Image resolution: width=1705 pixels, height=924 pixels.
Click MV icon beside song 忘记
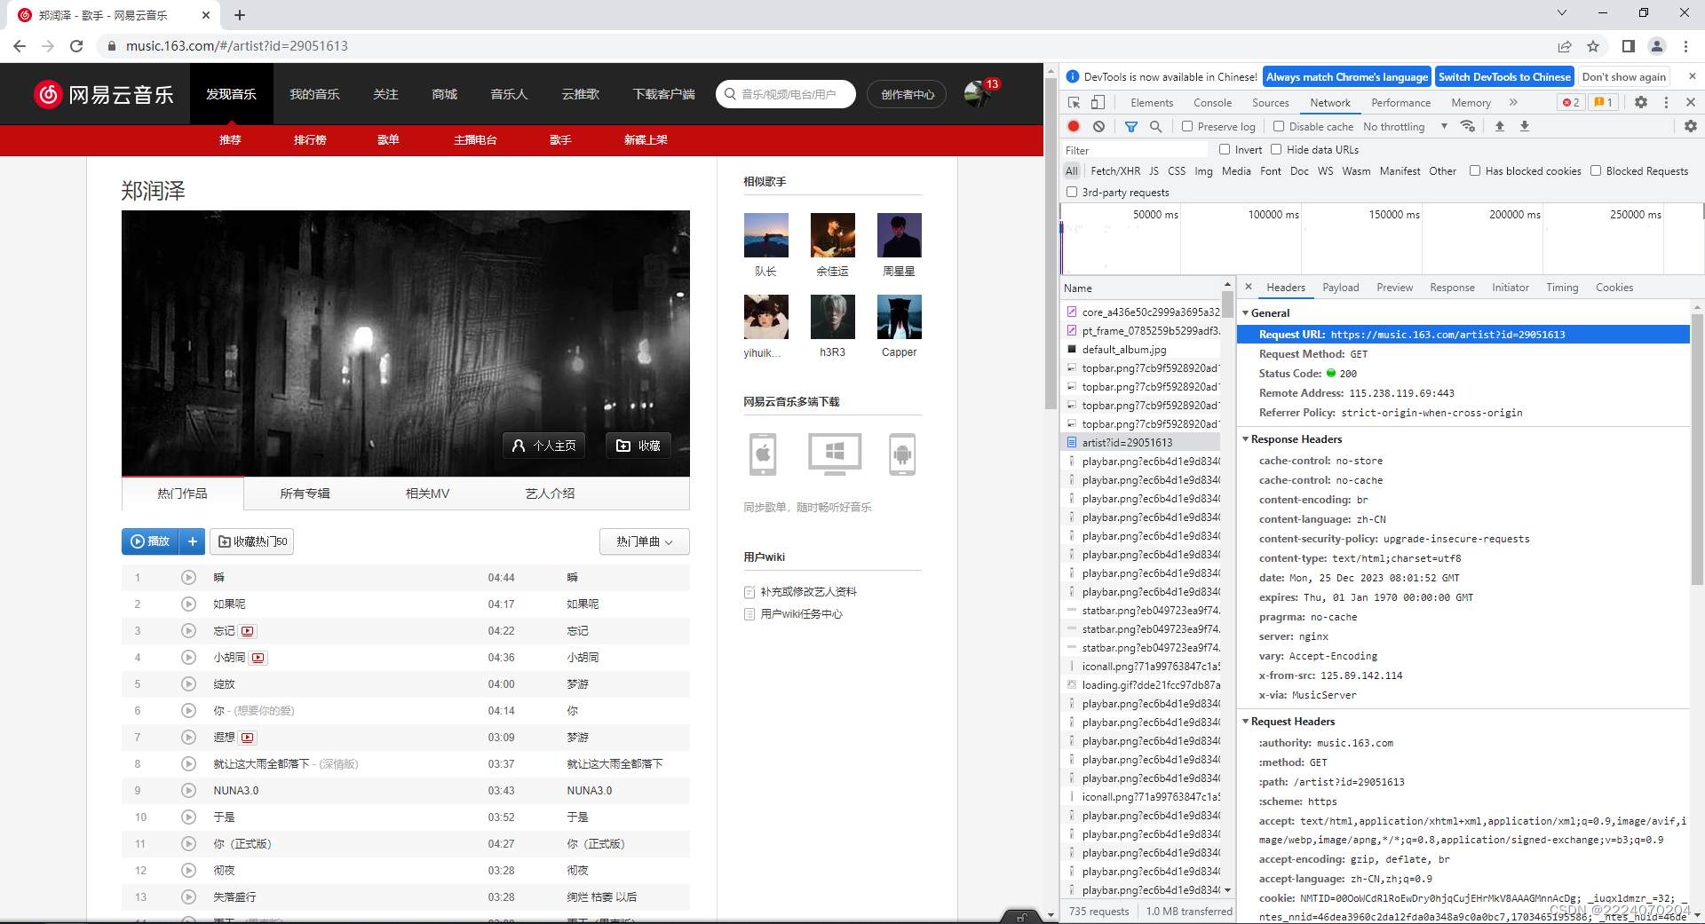point(248,631)
